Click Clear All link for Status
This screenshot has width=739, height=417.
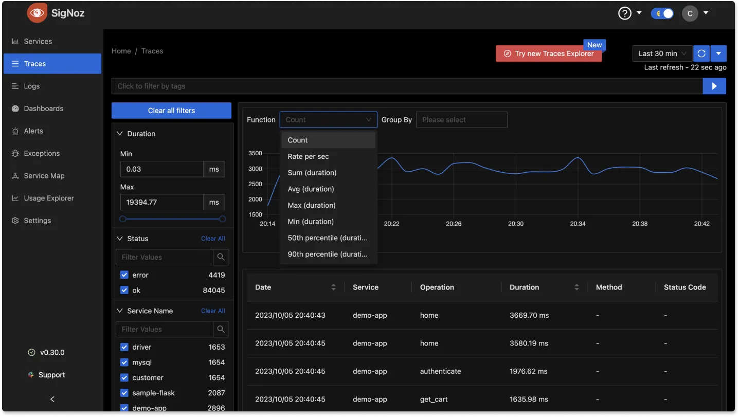(213, 239)
